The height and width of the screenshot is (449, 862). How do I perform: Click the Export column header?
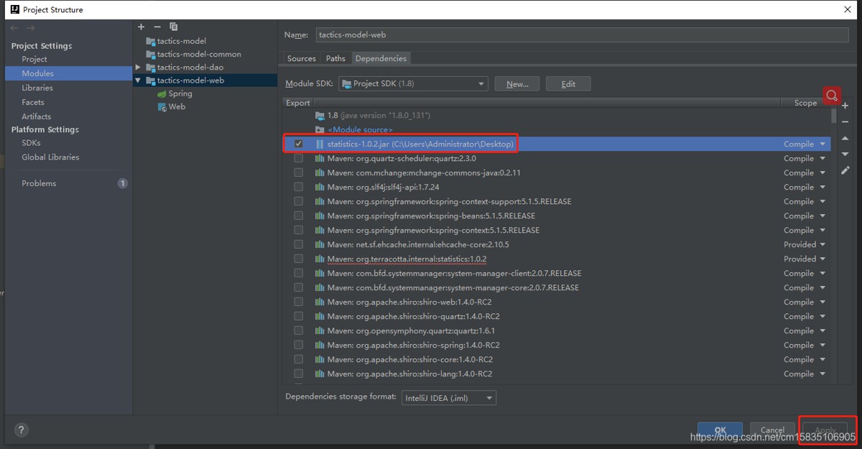click(298, 103)
